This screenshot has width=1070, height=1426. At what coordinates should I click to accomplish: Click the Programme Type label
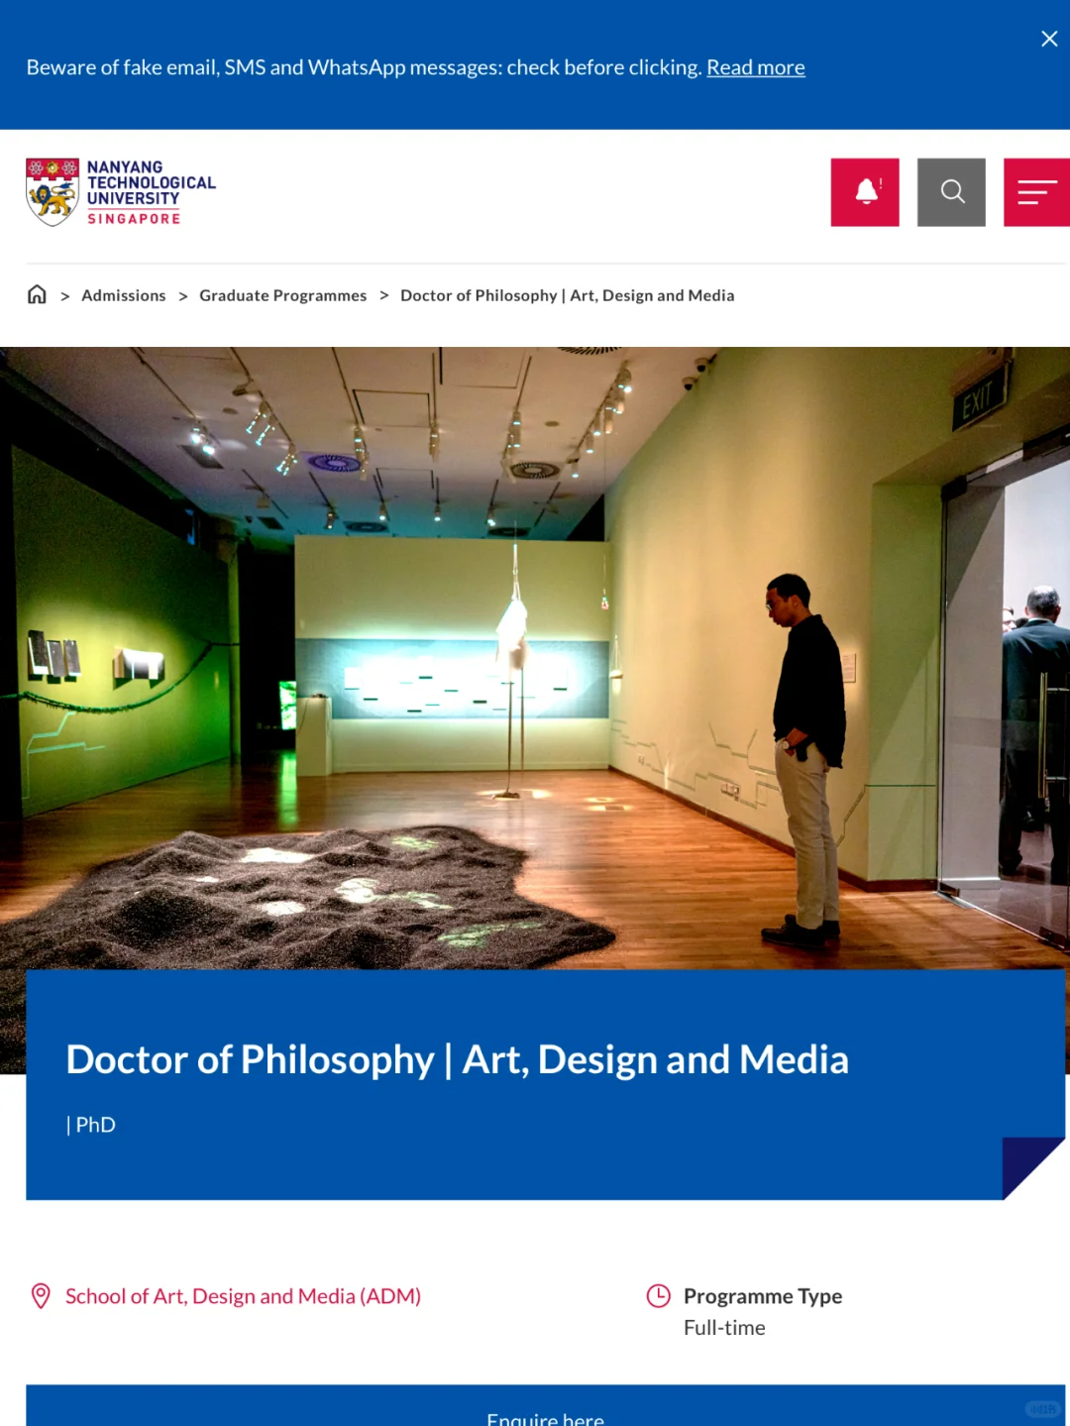763,1296
